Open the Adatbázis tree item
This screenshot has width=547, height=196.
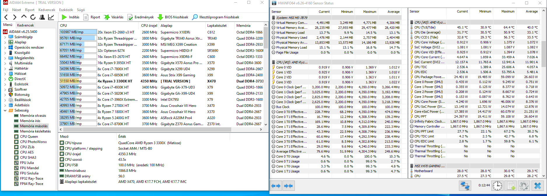coord(22,105)
